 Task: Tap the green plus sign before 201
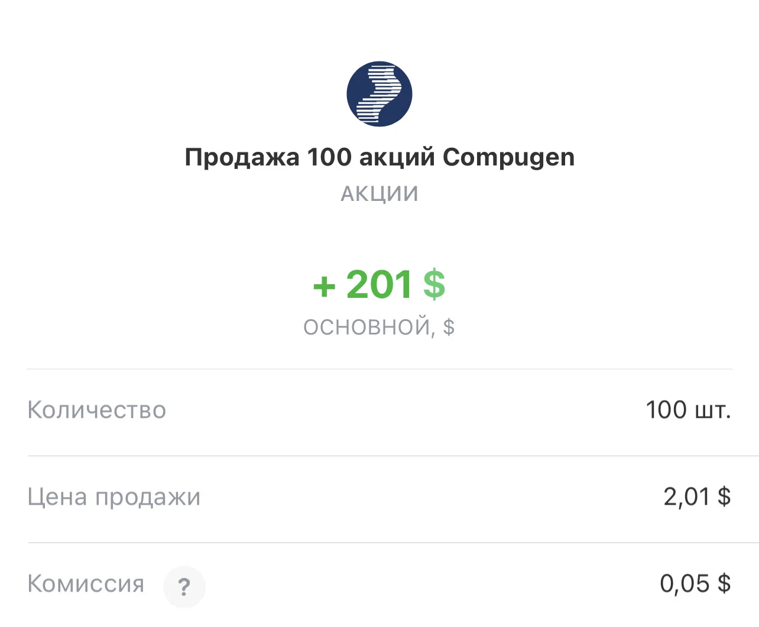(324, 287)
